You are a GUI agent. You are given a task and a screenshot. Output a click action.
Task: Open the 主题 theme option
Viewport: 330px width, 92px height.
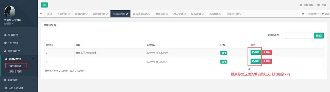(x=322, y=5)
